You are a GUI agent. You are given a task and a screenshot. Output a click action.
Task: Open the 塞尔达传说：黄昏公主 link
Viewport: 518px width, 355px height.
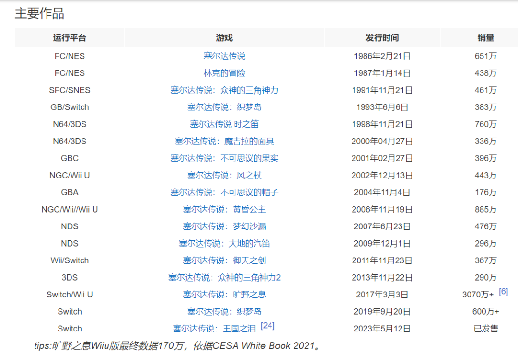pos(224,209)
